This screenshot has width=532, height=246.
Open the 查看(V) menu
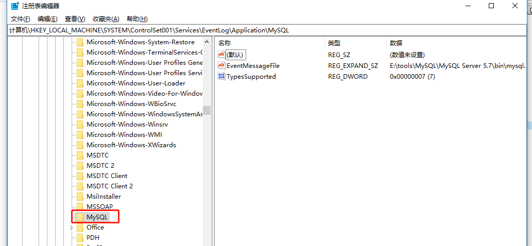[x=75, y=19]
